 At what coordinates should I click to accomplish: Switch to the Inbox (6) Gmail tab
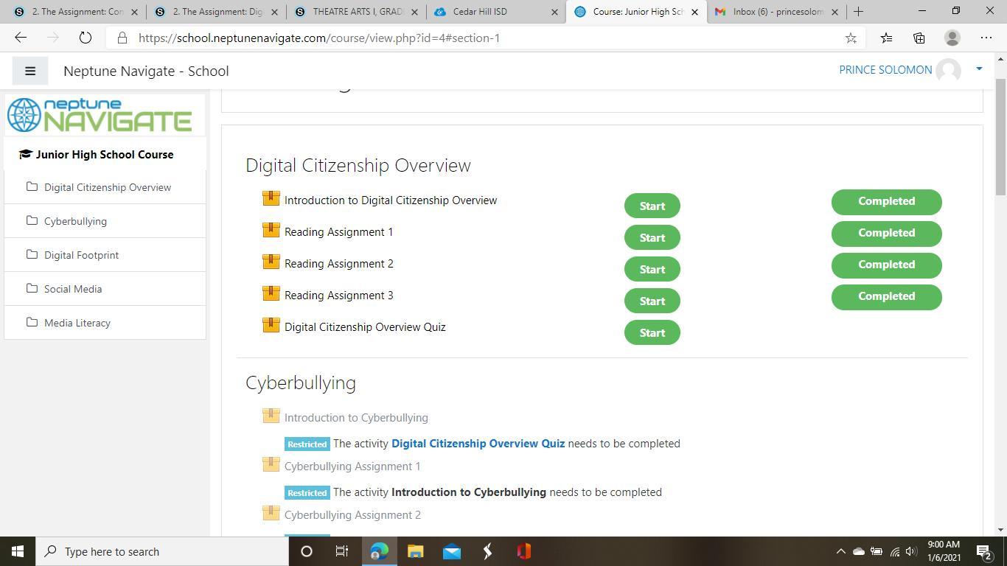pyautogui.click(x=776, y=12)
